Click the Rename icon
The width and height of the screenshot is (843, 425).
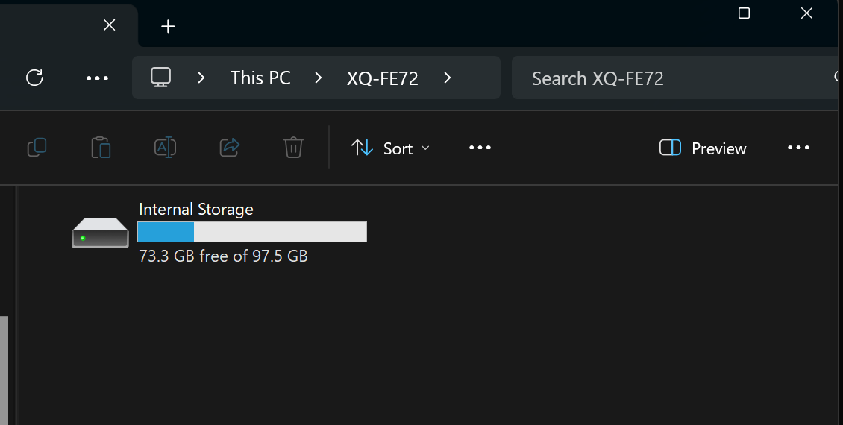[165, 147]
